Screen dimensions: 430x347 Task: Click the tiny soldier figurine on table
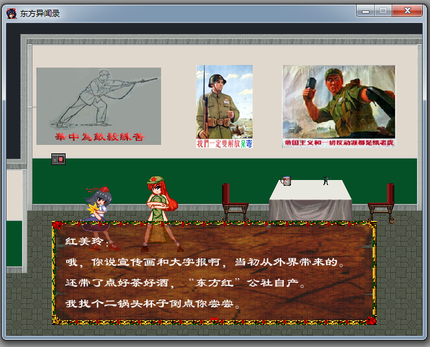[325, 181]
